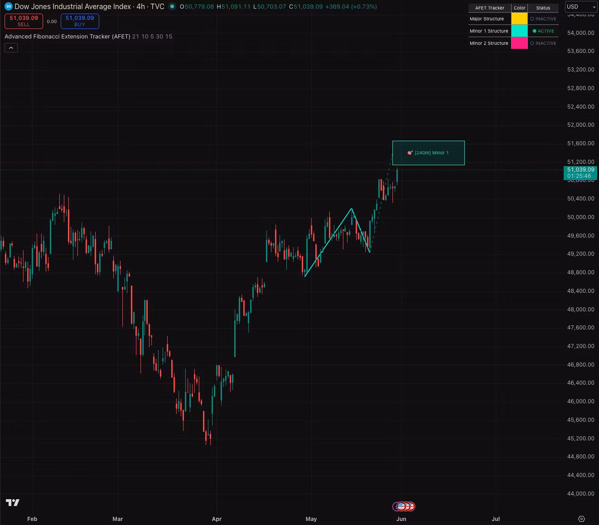Click the 53,200.00 price axis label
The image size is (599, 525).
point(581,70)
